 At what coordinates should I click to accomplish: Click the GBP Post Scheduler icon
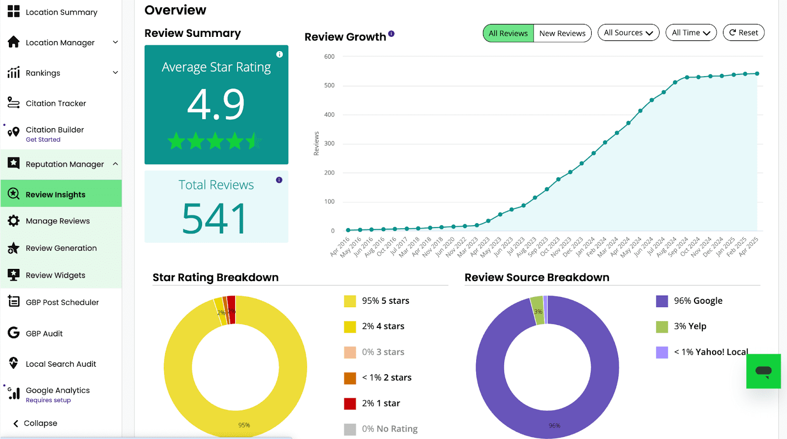(x=14, y=301)
